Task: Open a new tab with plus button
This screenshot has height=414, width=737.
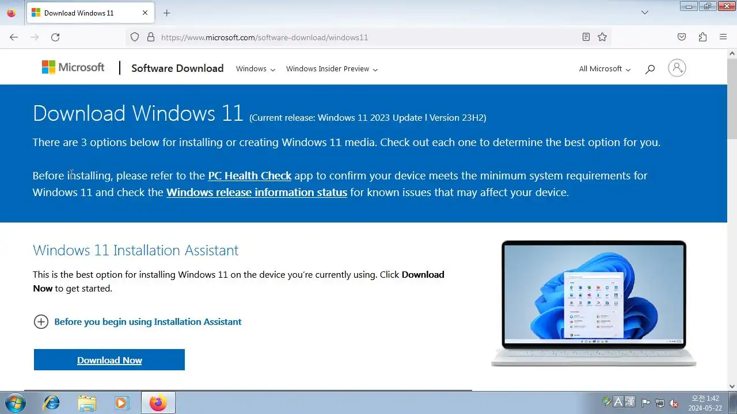Action: coord(166,13)
